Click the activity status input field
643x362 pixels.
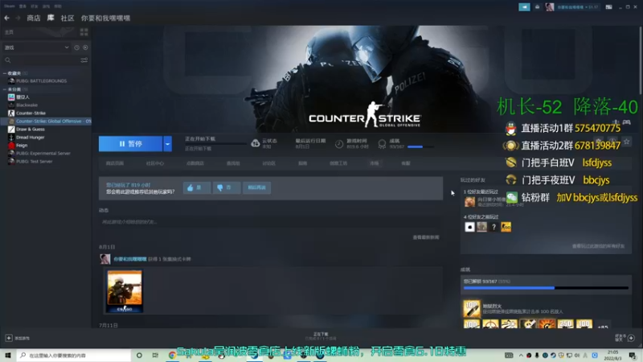pos(271,222)
